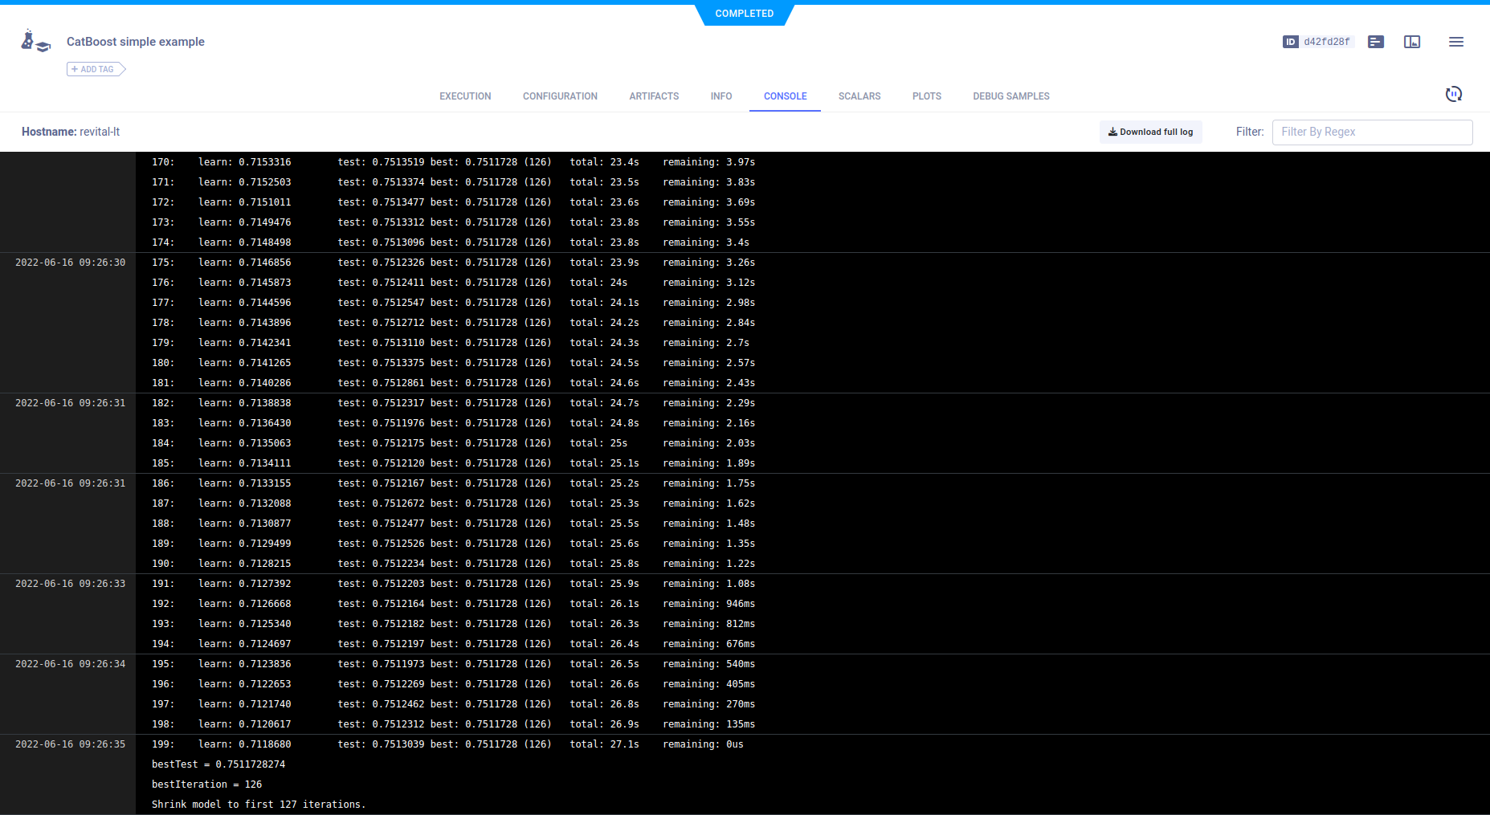Show the Debug Samples tab
The height and width of the screenshot is (815, 1490).
[x=1010, y=96]
